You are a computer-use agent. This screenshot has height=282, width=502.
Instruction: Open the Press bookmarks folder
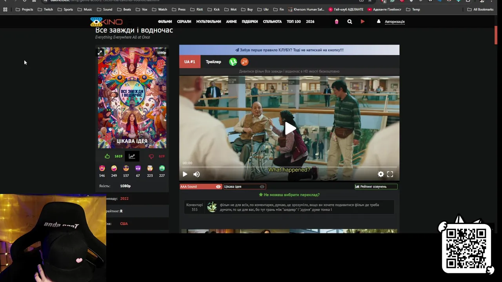[178, 9]
